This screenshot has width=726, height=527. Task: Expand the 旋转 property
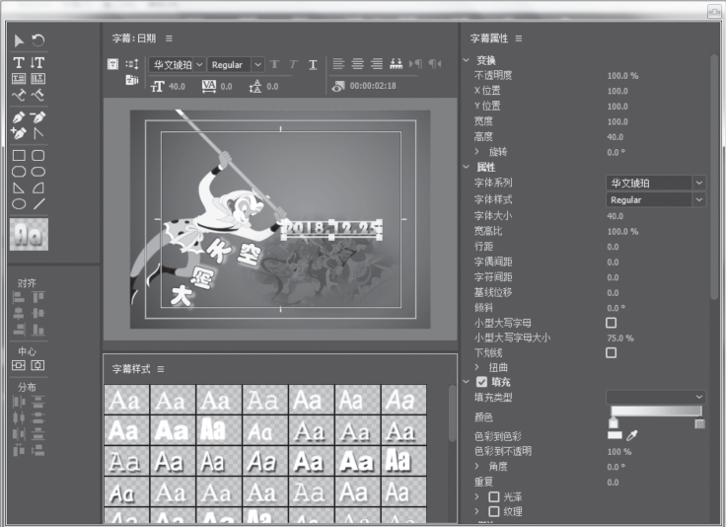tap(476, 151)
